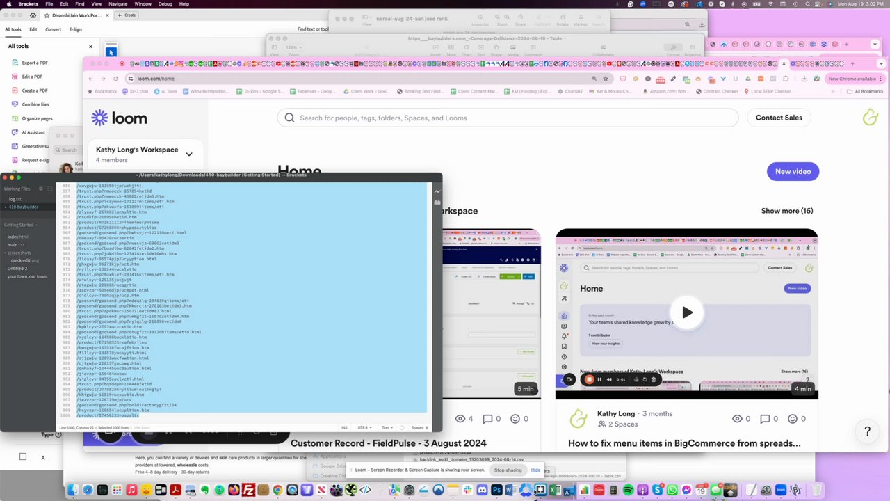Viewport: 890px width, 501px height.
Task: Click the Working Files gear icon in Brackets
Action: [x=40, y=189]
